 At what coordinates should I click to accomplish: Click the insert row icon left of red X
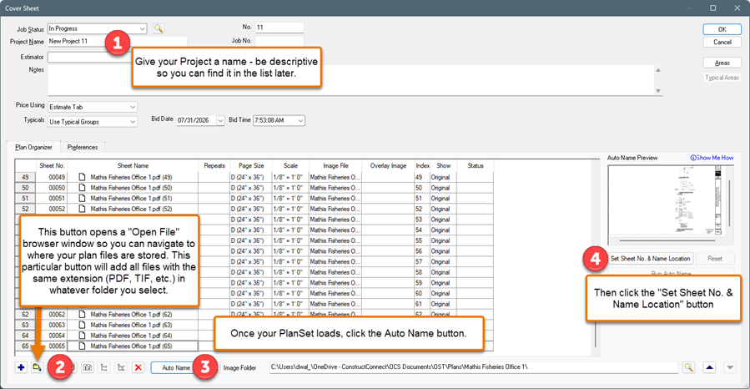tap(104, 367)
